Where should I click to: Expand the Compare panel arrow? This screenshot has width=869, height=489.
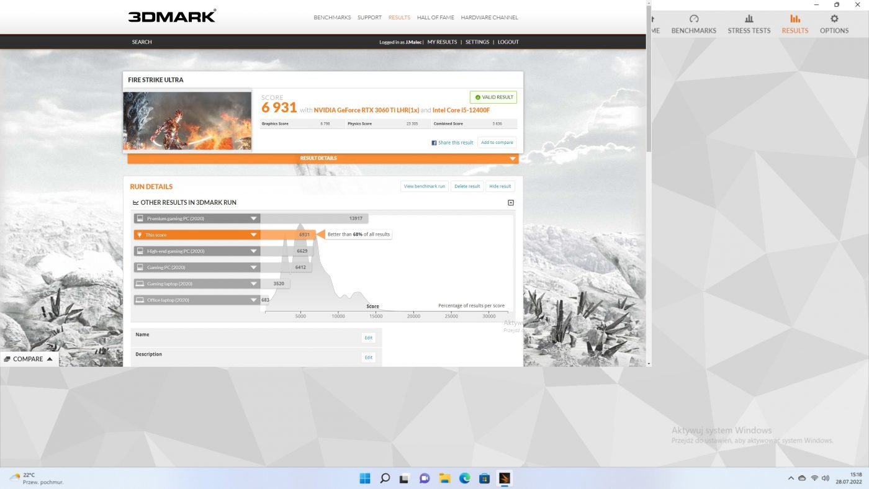pyautogui.click(x=50, y=359)
